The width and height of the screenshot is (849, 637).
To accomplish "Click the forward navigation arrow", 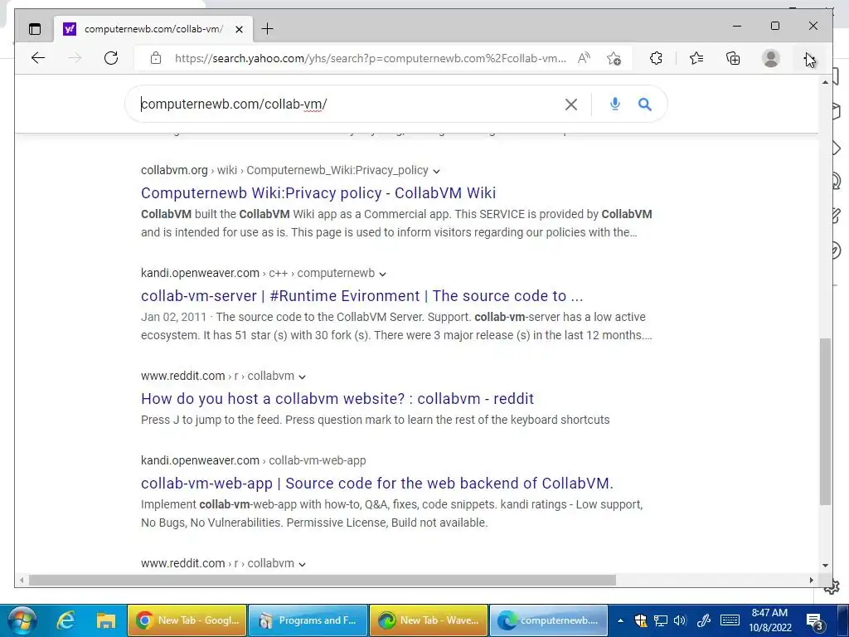I will [x=75, y=58].
